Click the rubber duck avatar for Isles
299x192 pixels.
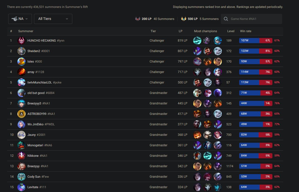(21, 62)
